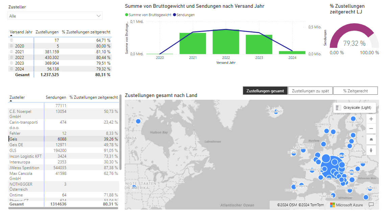Zoom out on the map

click(x=371, y=129)
